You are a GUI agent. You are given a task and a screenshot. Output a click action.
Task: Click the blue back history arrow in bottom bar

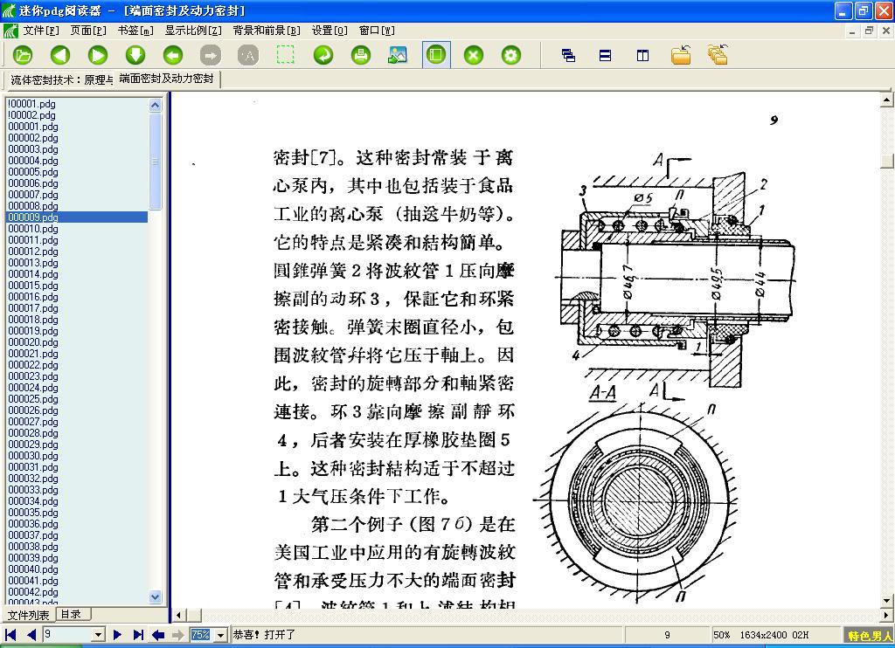pyautogui.click(x=158, y=635)
